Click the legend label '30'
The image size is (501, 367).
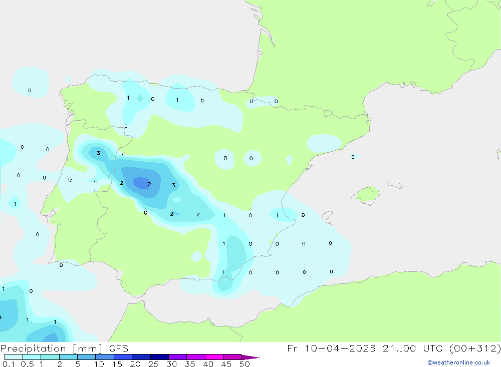coord(171,364)
